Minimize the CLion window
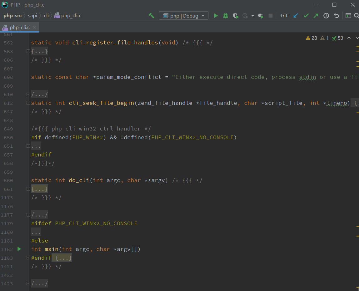 (x=316, y=5)
